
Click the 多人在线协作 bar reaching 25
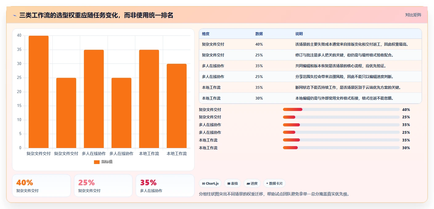(121, 113)
